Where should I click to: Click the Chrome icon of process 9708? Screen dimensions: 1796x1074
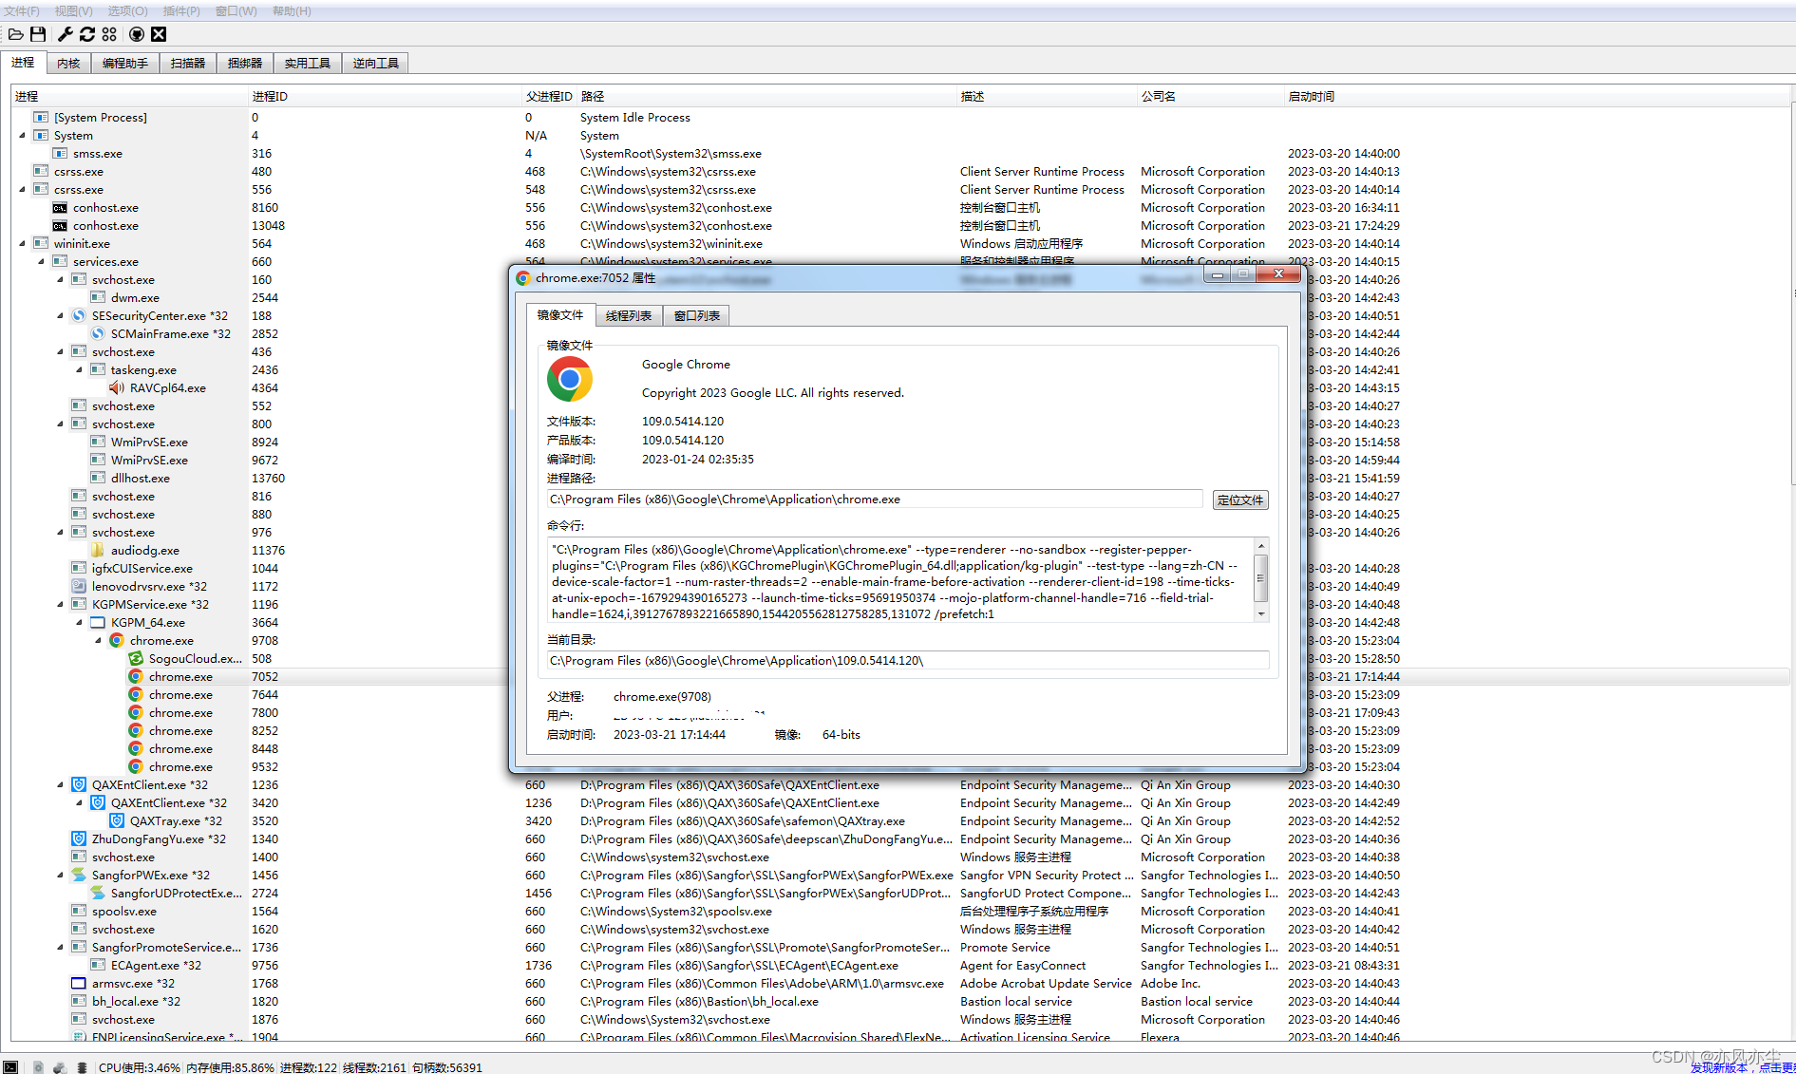pos(117,640)
